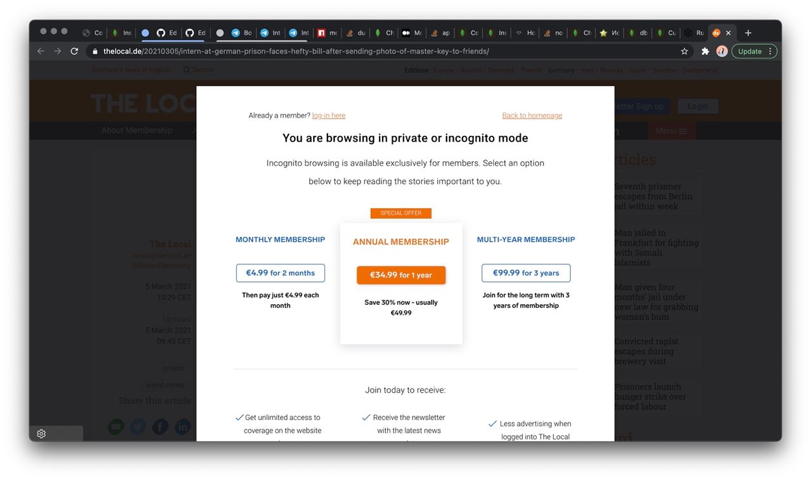Switch to the Stack Overflow 'du' tab
This screenshot has width=811, height=480.
click(356, 33)
